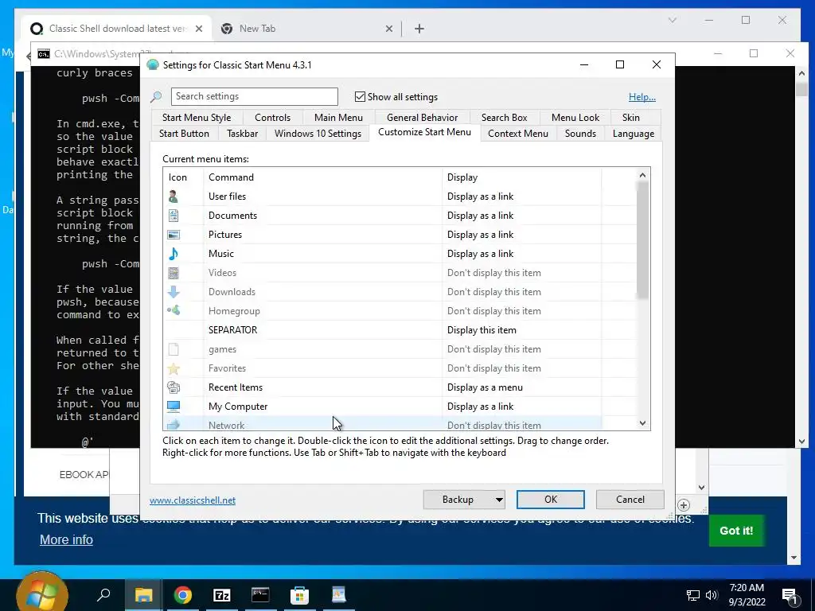Select the Pictures command cell

[x=322, y=235]
